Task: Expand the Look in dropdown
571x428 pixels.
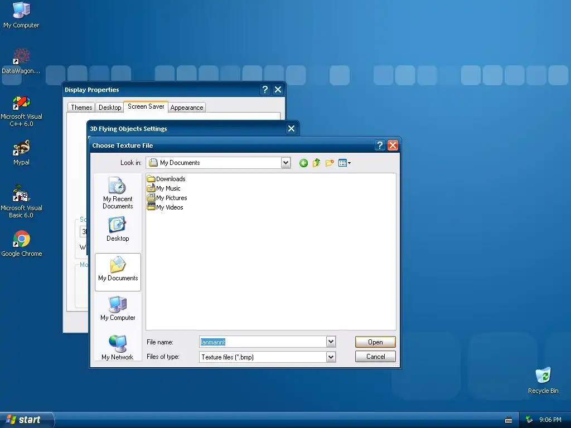Action: (x=286, y=163)
